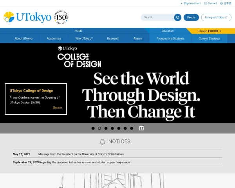Switch to the HOME tab

[x=78, y=31]
